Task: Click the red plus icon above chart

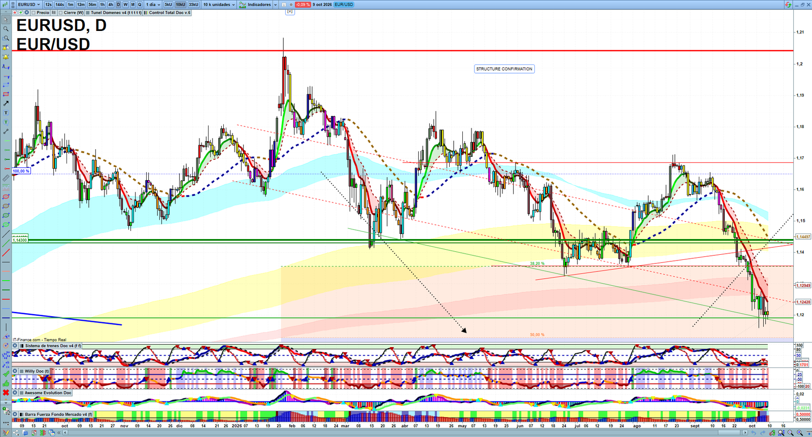Action: (15, 13)
